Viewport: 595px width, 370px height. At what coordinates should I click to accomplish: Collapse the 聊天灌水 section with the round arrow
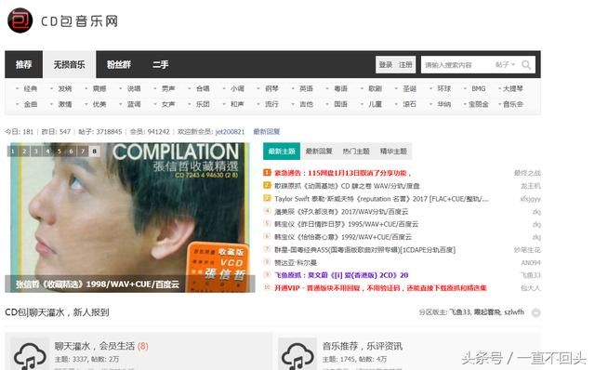click(535, 312)
